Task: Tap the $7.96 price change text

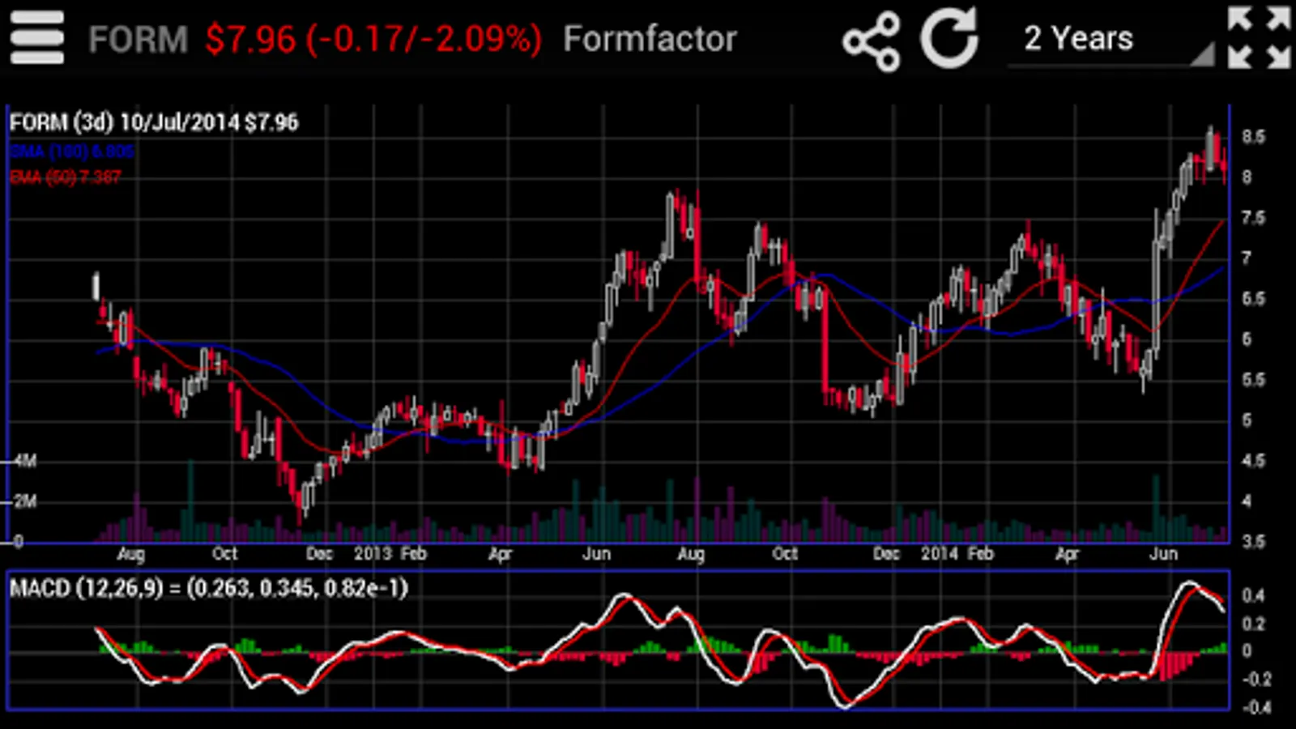Action: [373, 39]
